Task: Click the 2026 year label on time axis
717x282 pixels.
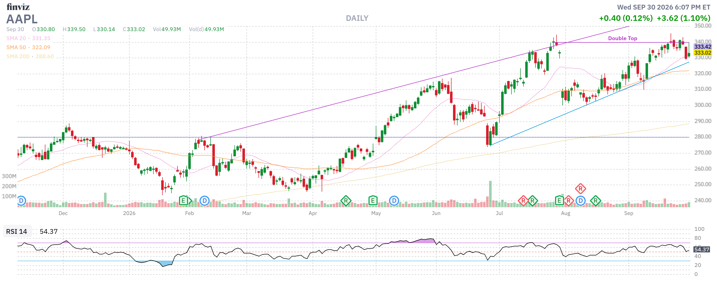Action: coord(129,213)
